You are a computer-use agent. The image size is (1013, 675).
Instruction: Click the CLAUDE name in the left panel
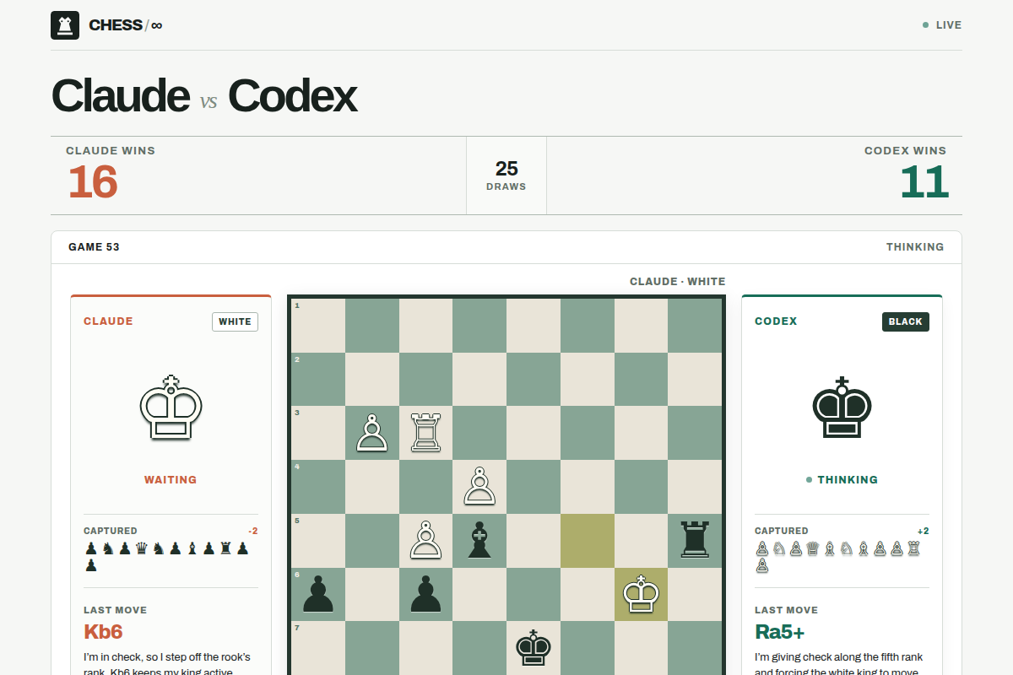click(108, 321)
